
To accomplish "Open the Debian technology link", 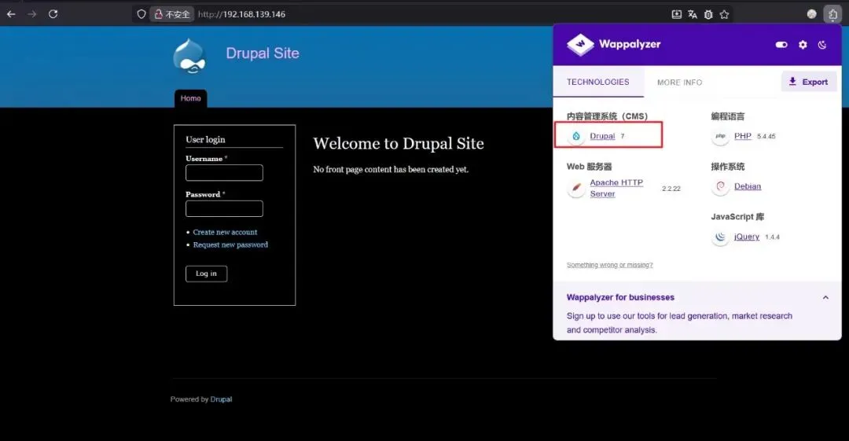I will coord(748,186).
